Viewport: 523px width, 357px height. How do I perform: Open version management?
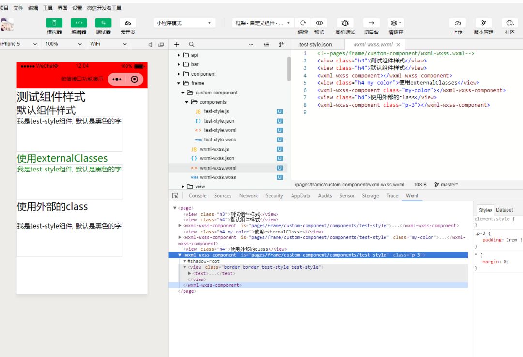[x=484, y=23]
